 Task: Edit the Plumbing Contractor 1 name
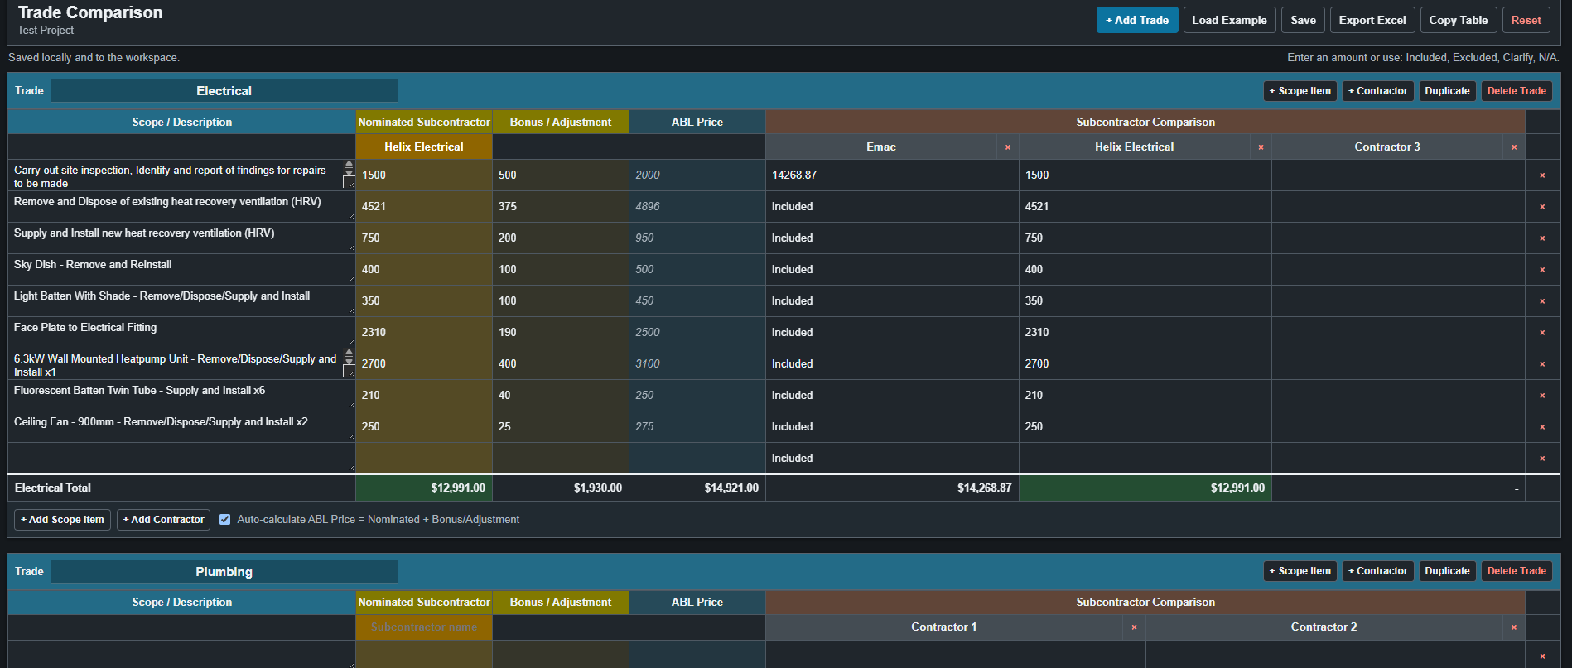[x=944, y=627]
